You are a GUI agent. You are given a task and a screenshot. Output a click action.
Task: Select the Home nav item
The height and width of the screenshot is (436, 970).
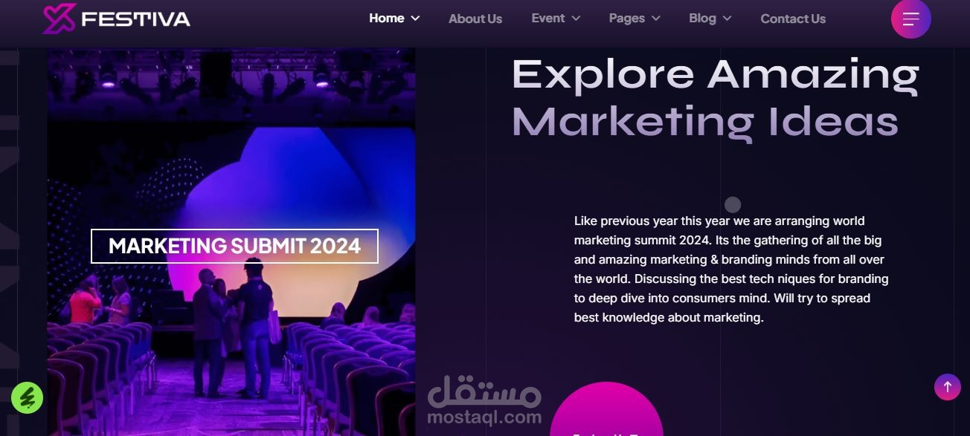[387, 18]
